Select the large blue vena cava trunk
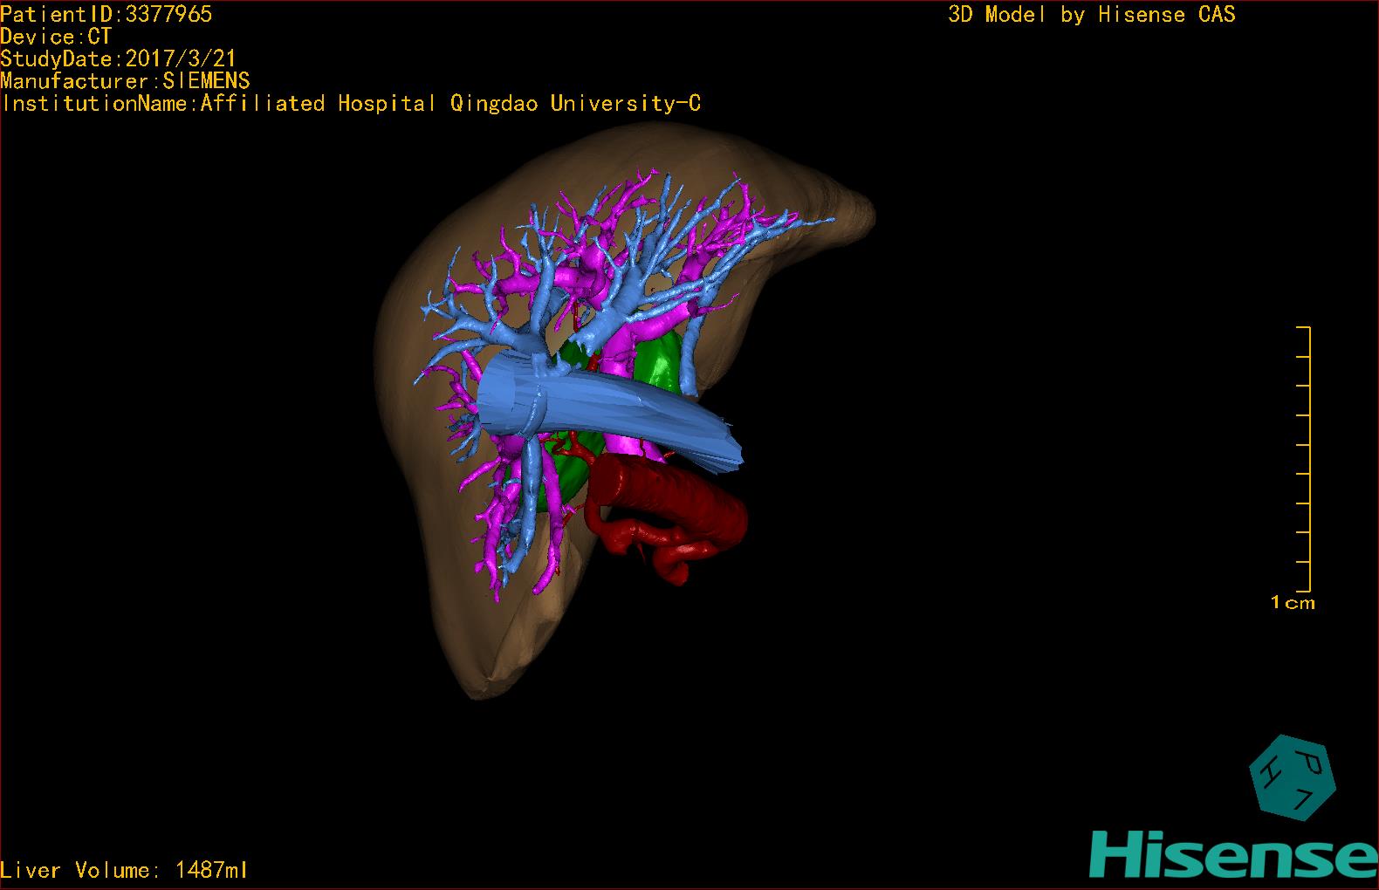 pyautogui.click(x=611, y=410)
